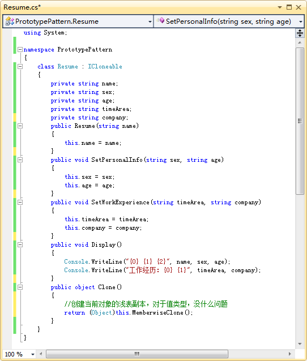
Task: Click the SetWorkExperience method name in code
Action: pos(120,203)
